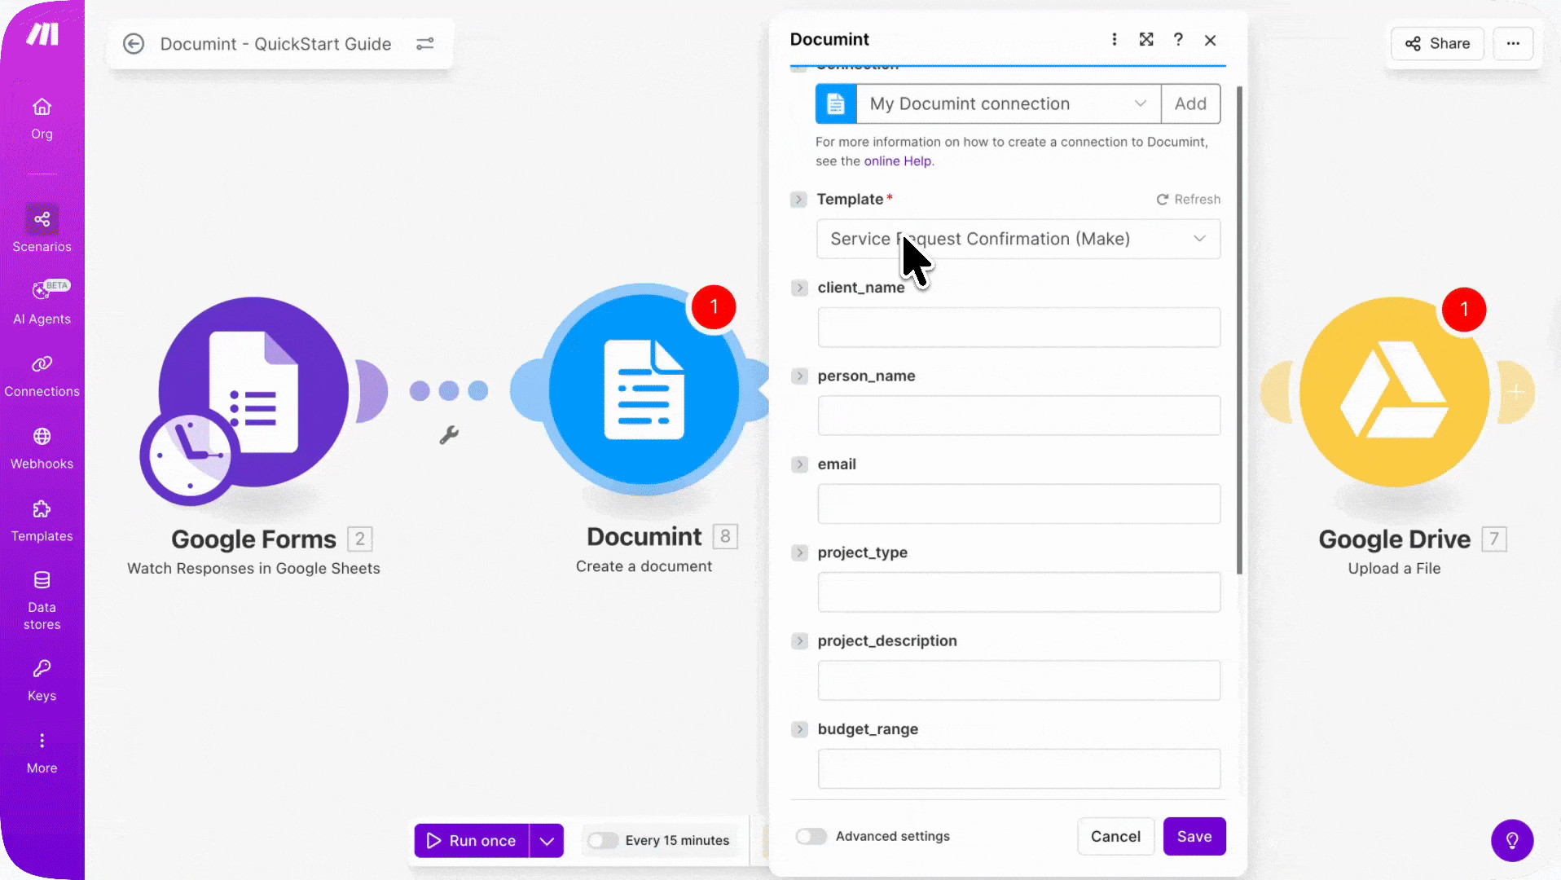Click the Google Forms module icon

coord(253,392)
